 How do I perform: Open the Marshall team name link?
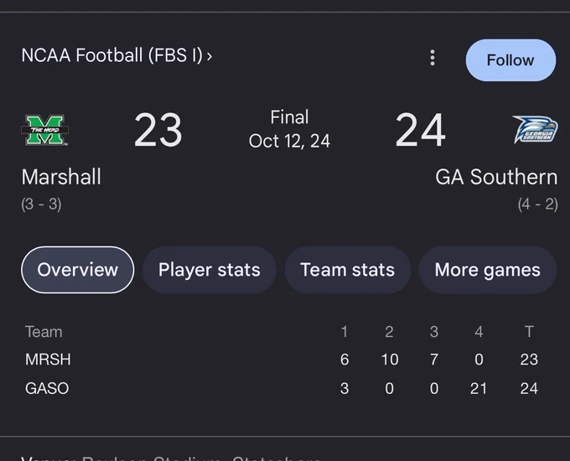coord(61,177)
